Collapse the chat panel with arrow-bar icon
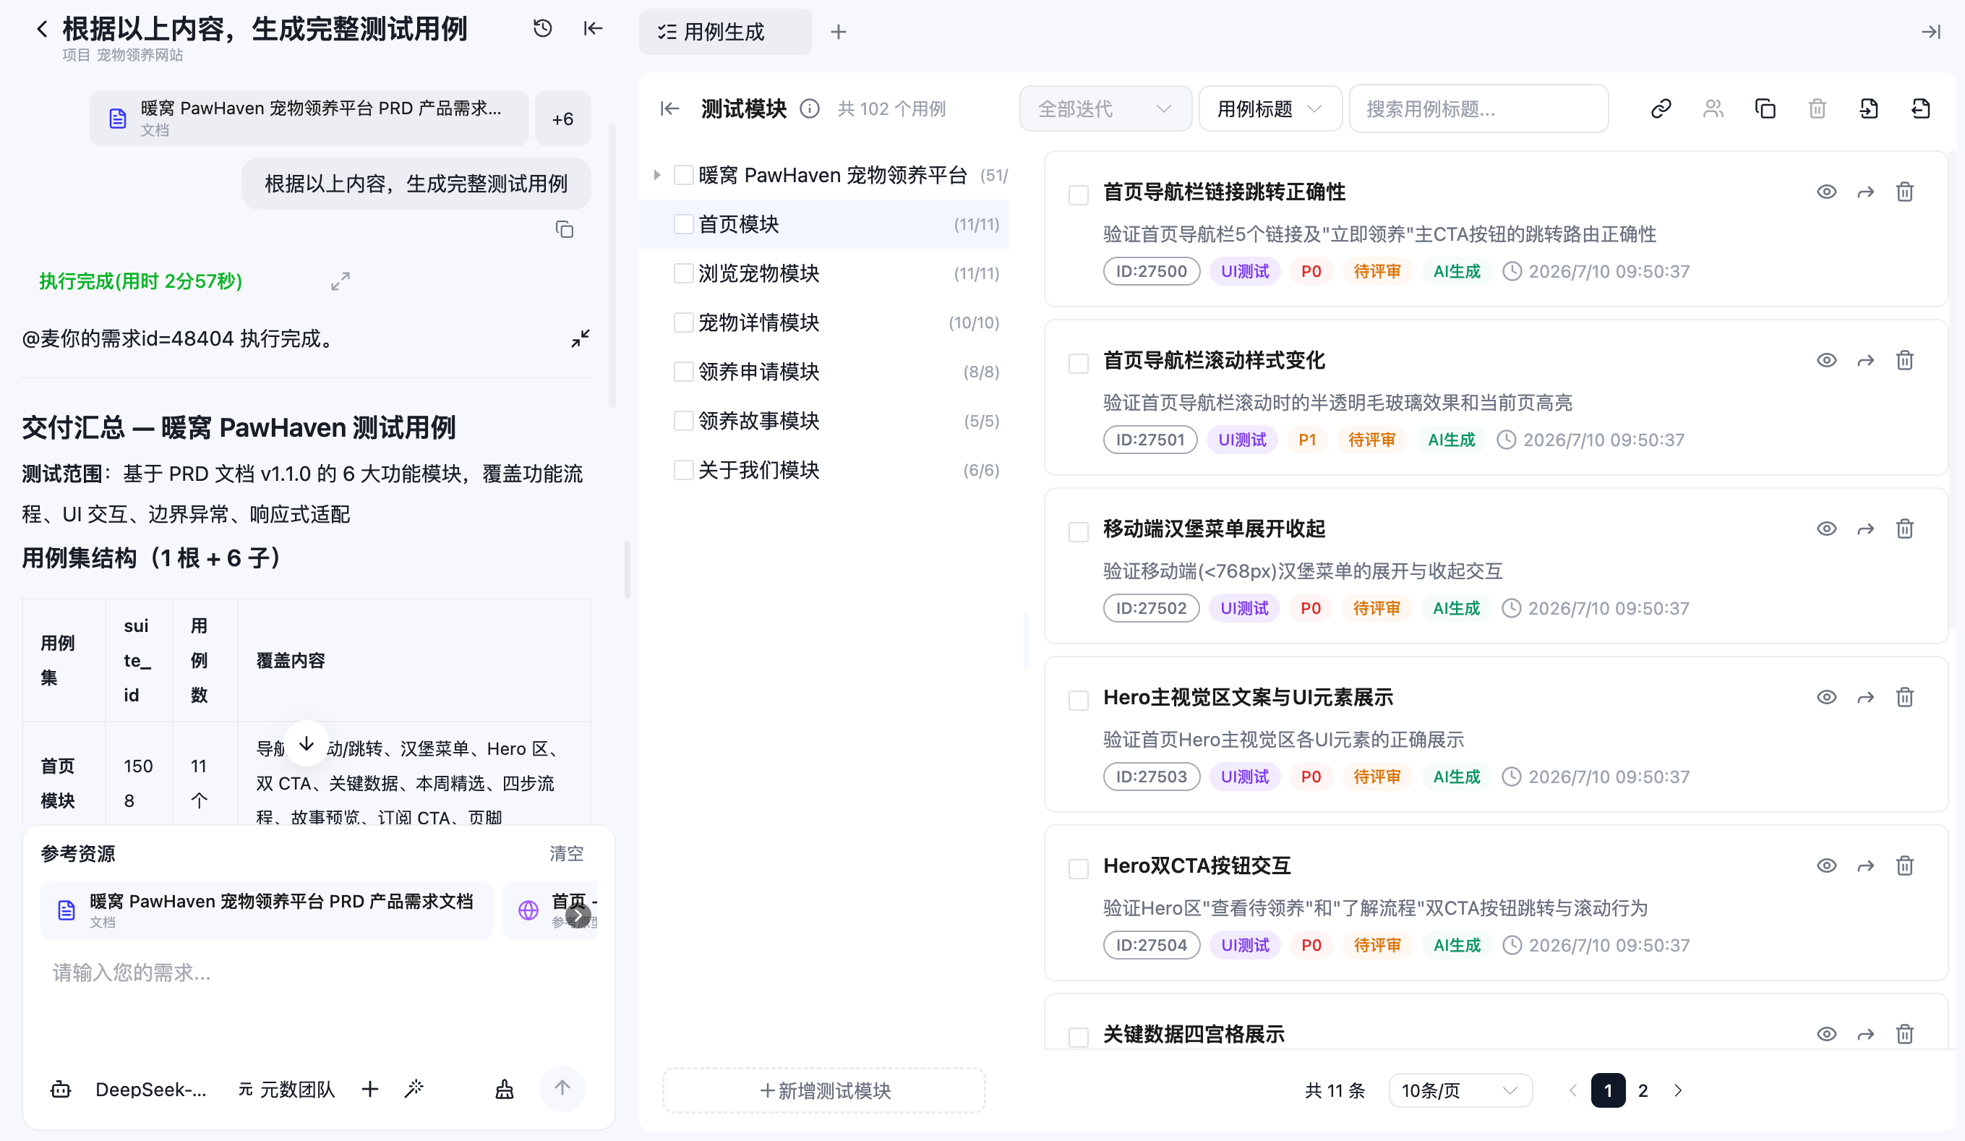The image size is (1965, 1141). click(x=594, y=29)
